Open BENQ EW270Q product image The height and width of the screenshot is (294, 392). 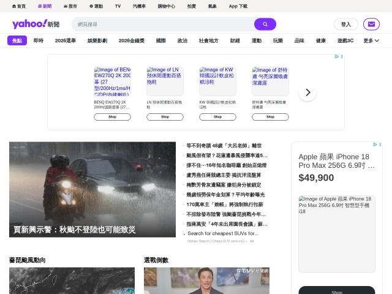click(x=112, y=81)
